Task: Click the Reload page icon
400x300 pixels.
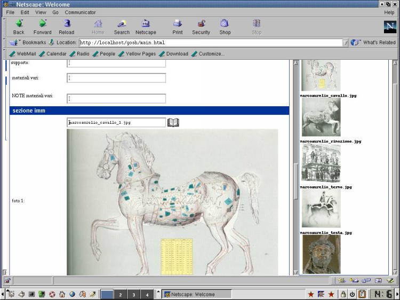Action: point(67,23)
